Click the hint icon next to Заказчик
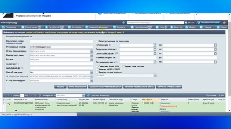 17,63
